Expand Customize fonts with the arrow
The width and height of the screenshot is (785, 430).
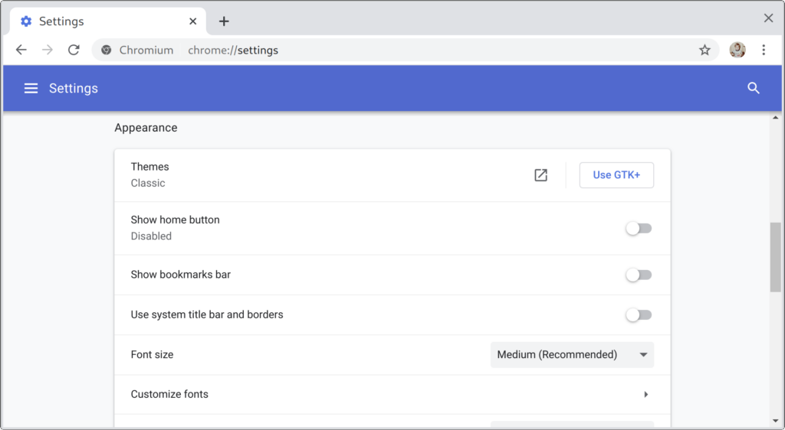(645, 395)
